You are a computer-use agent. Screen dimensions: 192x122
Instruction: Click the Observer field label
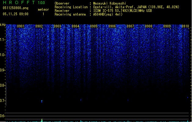[x=62, y=3]
